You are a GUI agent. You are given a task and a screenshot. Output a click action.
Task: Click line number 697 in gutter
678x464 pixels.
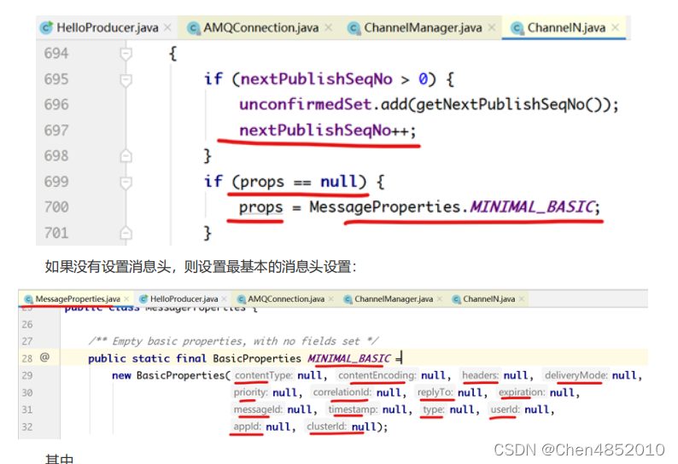[56, 130]
